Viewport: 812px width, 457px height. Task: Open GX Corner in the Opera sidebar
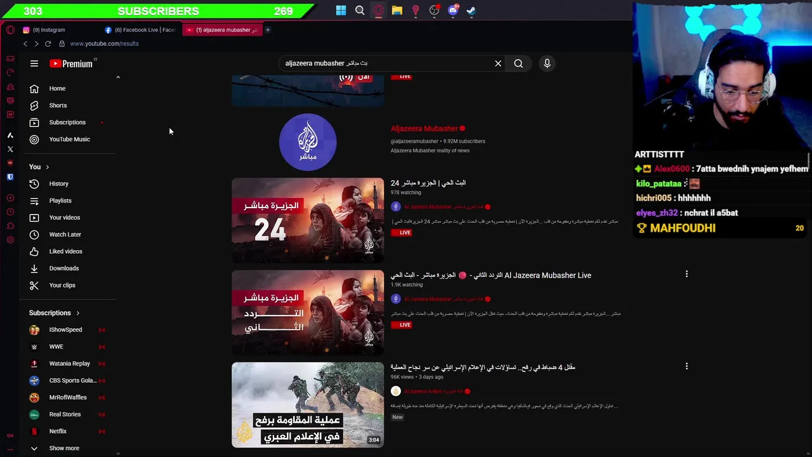(10, 58)
